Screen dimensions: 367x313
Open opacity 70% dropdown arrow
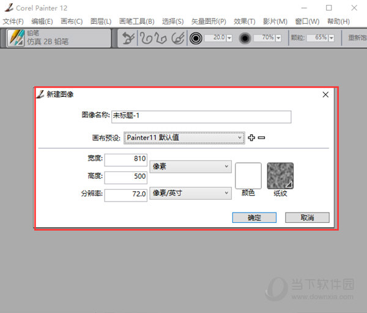click(278, 38)
